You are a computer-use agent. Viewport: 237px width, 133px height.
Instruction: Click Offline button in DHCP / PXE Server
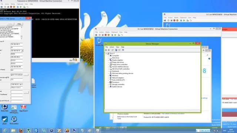(19, 24)
